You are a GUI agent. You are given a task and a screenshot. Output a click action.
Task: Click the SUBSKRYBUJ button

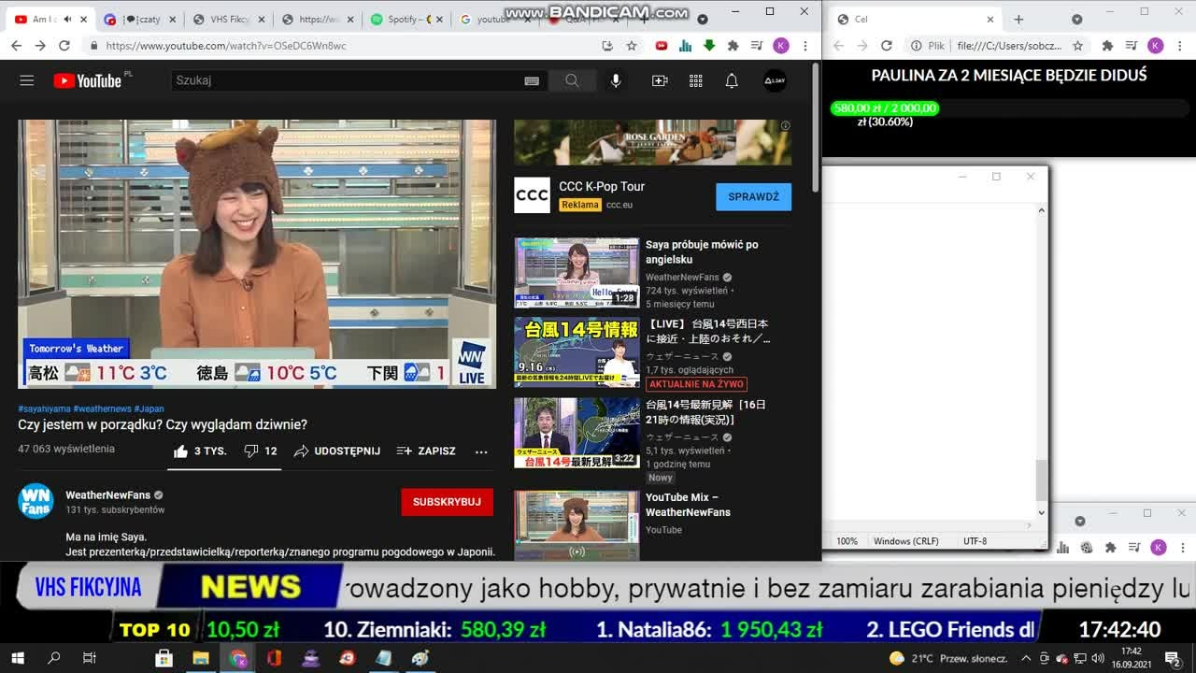pyautogui.click(x=447, y=502)
